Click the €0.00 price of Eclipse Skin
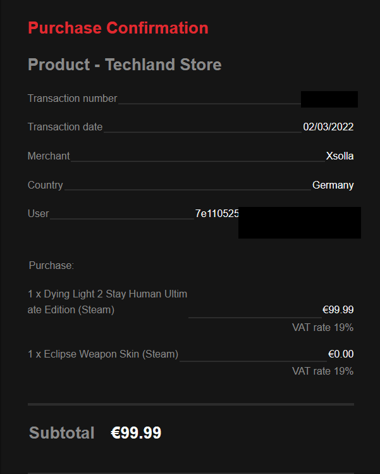Image resolution: width=380 pixels, height=474 pixels. (341, 354)
